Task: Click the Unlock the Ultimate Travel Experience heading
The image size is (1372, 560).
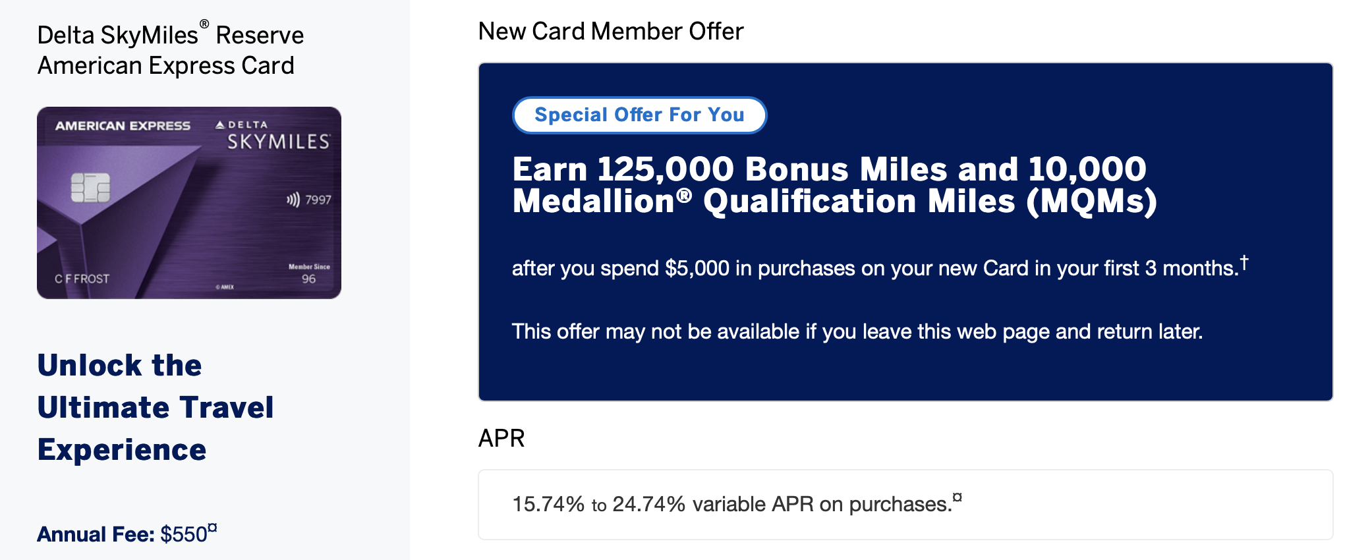Action: [156, 408]
